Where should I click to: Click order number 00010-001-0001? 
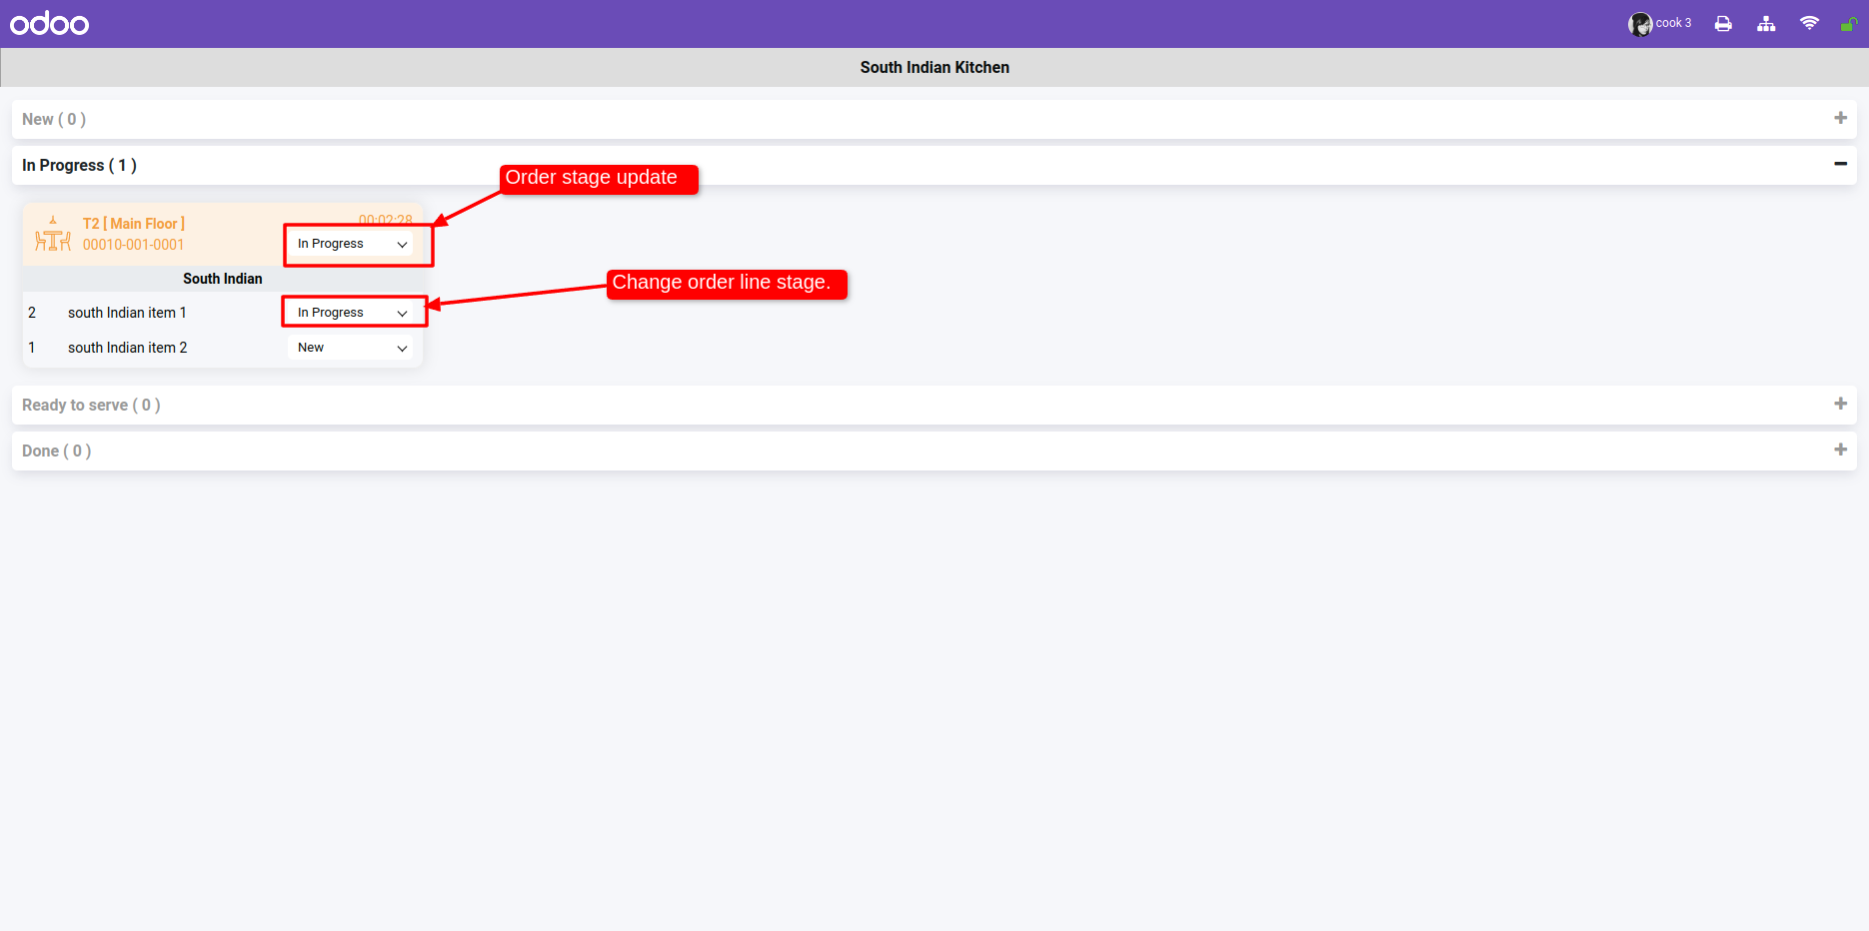tap(133, 245)
